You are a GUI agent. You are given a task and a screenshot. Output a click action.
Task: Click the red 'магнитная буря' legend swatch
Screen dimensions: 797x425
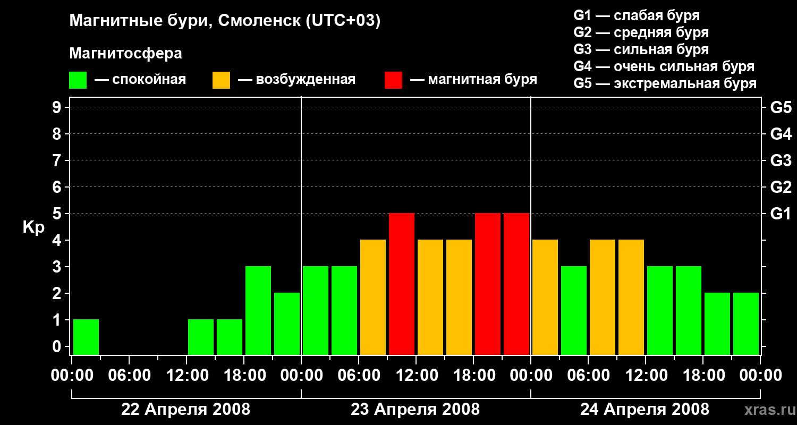coord(393,80)
